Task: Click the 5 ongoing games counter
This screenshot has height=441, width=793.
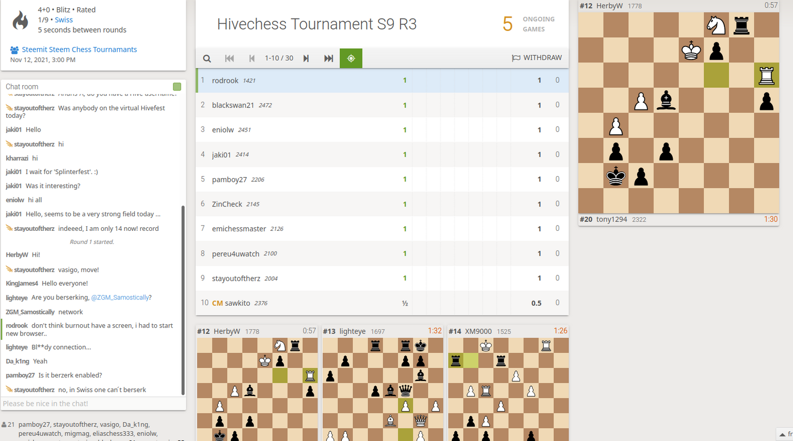Action: click(529, 24)
